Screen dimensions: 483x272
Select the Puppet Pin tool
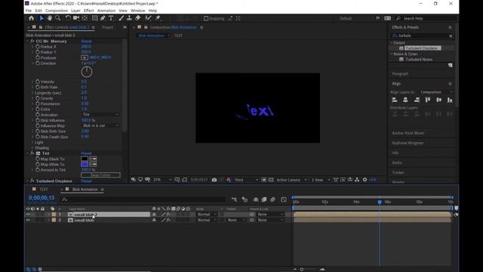pyautogui.click(x=158, y=18)
